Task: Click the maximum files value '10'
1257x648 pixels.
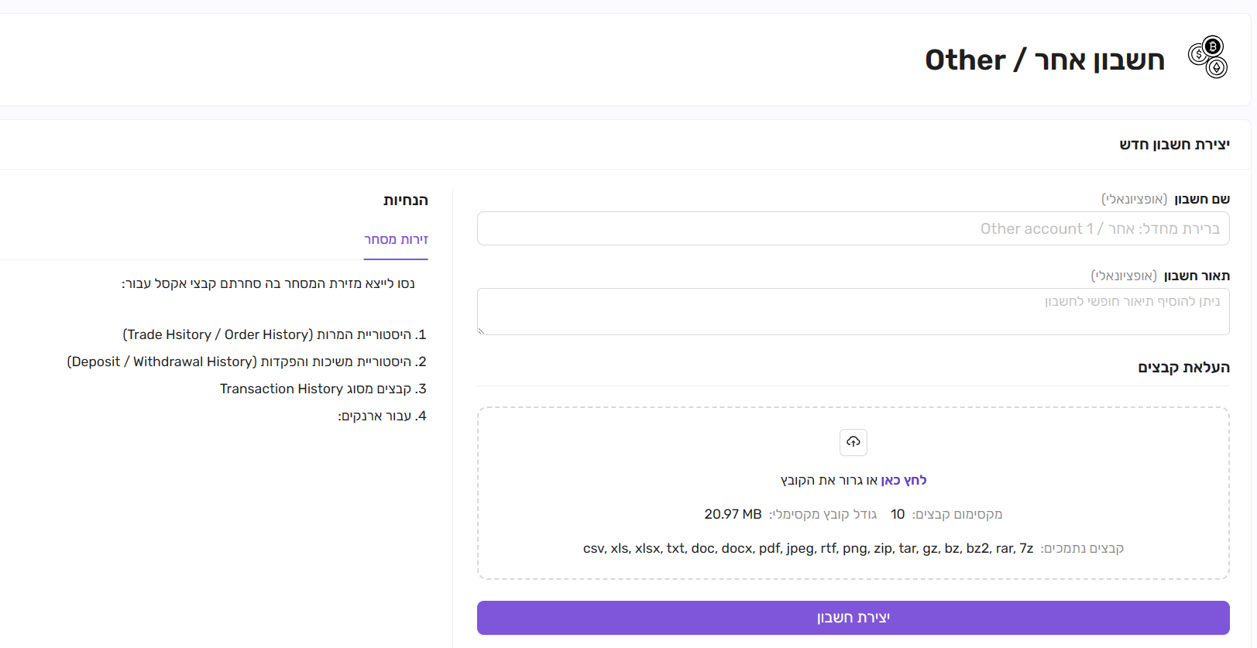Action: coord(898,514)
